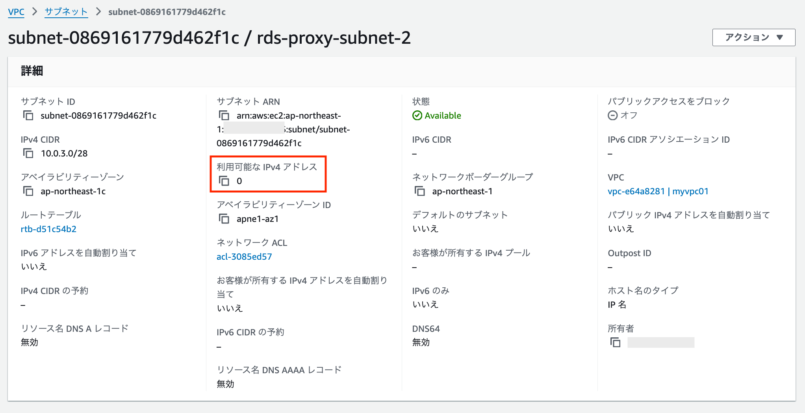Click the page title rds-proxy-subnet-2
This screenshot has width=805, height=413.
(x=334, y=38)
